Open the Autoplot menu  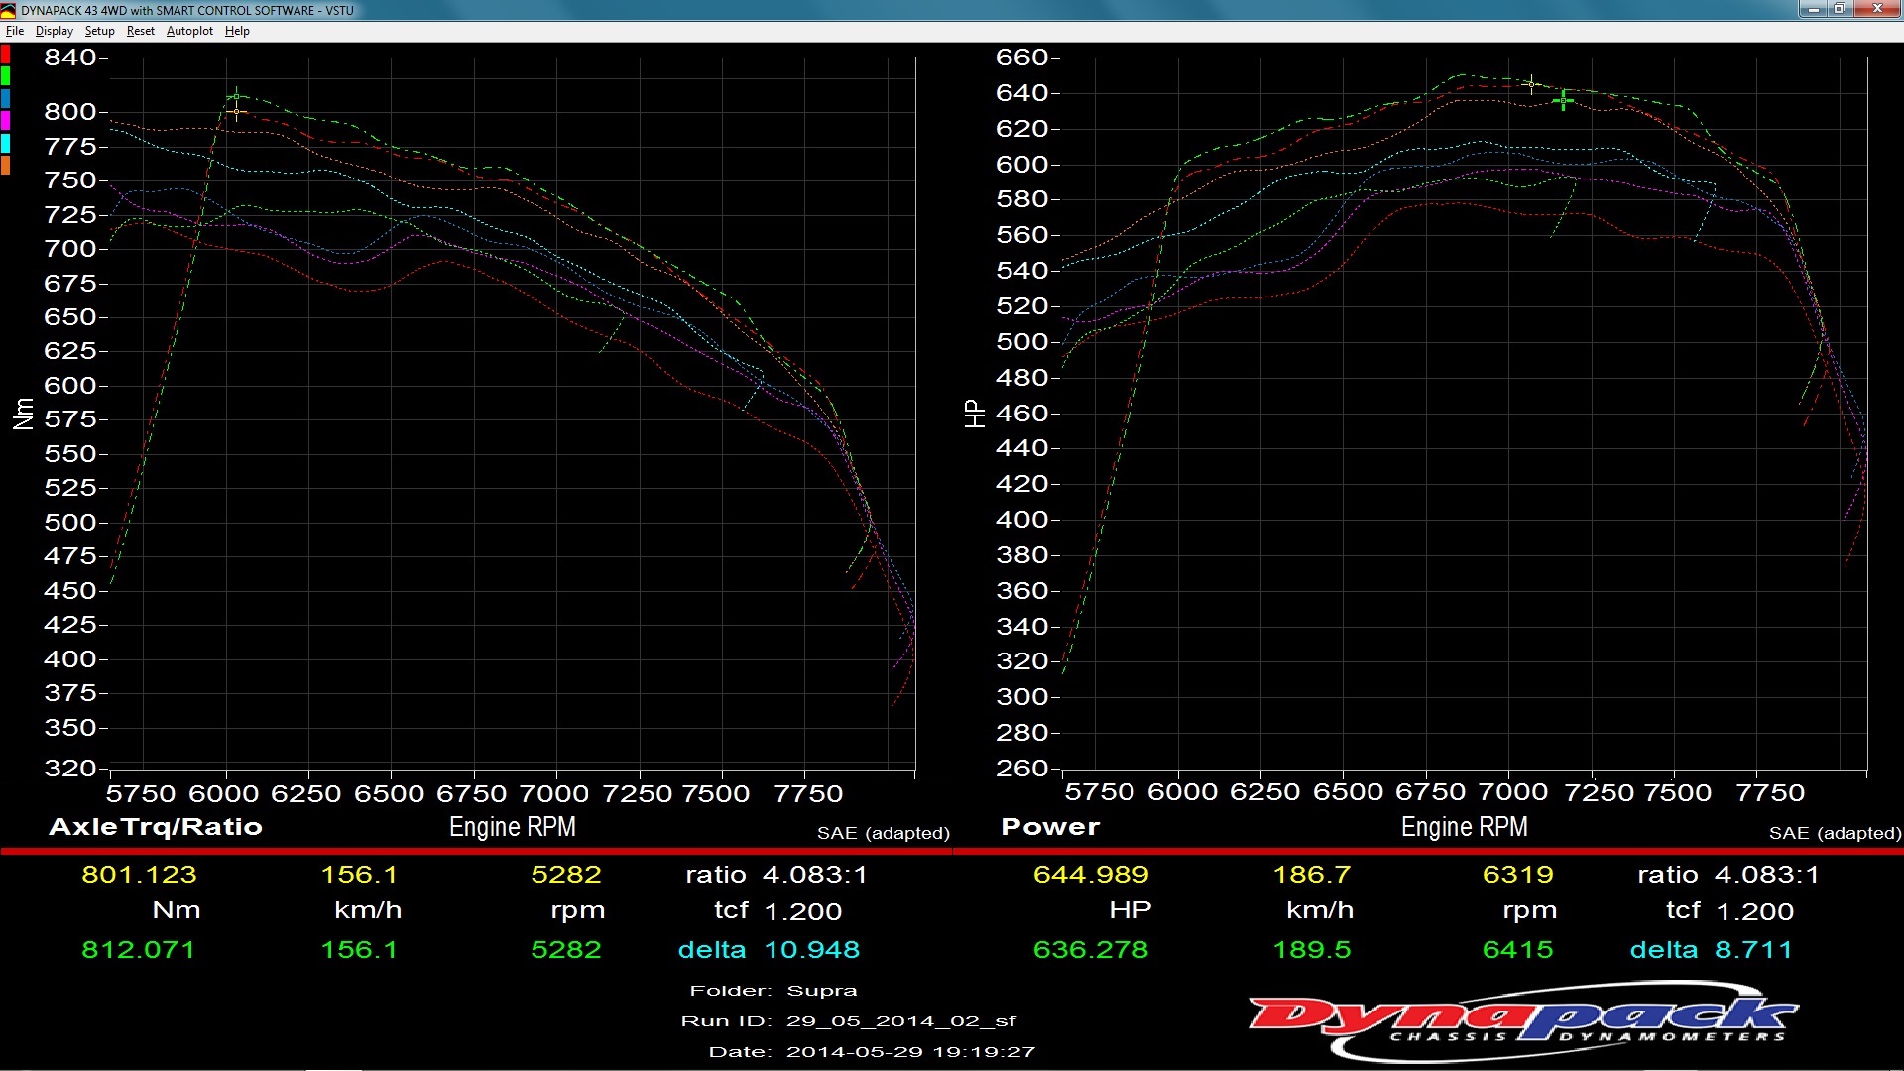pos(189,31)
